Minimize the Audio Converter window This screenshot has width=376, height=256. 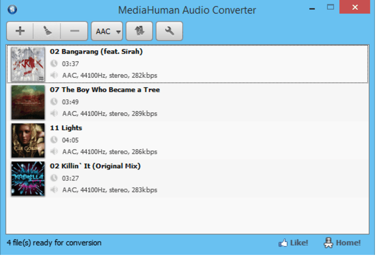312,9
